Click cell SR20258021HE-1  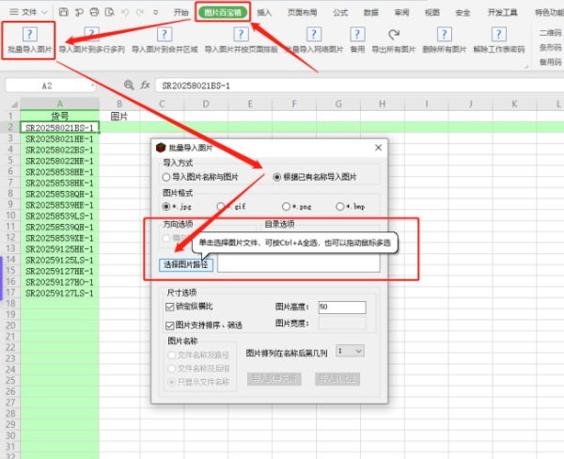click(60, 138)
